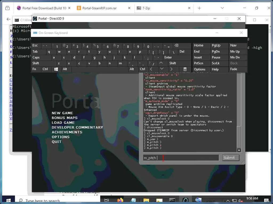Open Portal Options menu item
Viewport: 273px width, 204px height.
[61, 137]
